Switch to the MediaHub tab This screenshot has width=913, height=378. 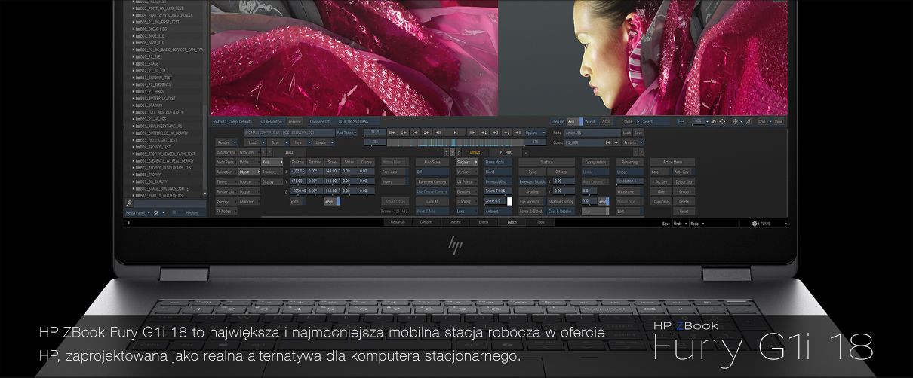pos(398,223)
